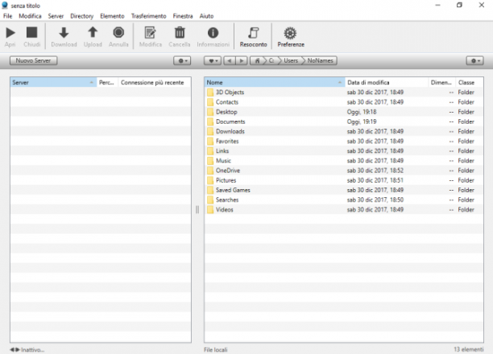Screen dimensions: 493x354
Task: Click the OneDrive folder icon
Action: click(x=210, y=171)
